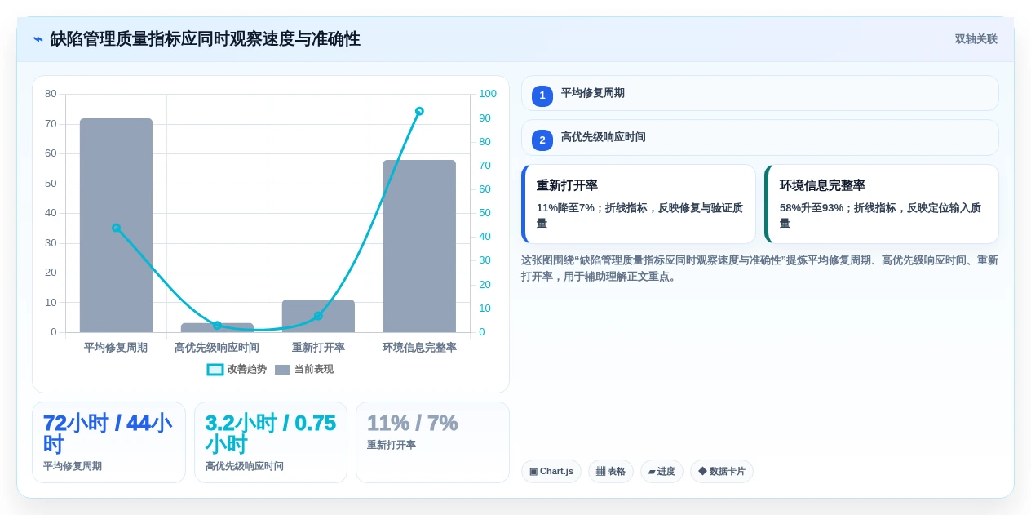Click the 高优先级响应时间 bar in the chart
The width and height of the screenshot is (1031, 515).
coord(217,327)
